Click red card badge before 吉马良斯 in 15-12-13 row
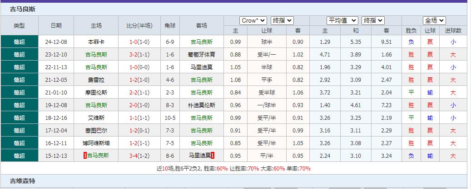The width and height of the screenshot is (471, 189). (x=85, y=156)
